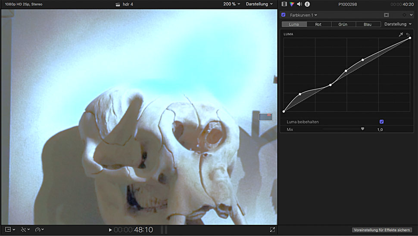Screen dimensions: 418x236
Task: Open the viewer zoom 200 % menu
Action: point(232,4)
